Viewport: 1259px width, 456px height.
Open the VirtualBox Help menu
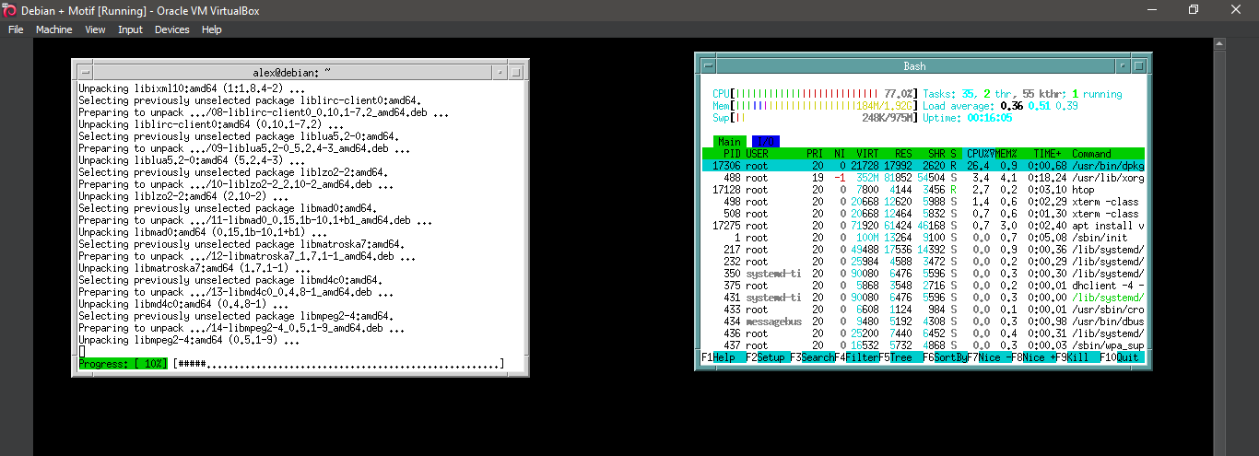tap(212, 29)
